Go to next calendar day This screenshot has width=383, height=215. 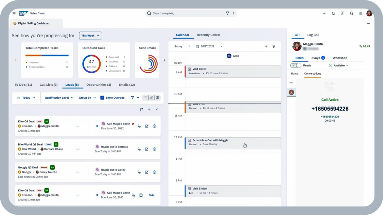pos(221,46)
